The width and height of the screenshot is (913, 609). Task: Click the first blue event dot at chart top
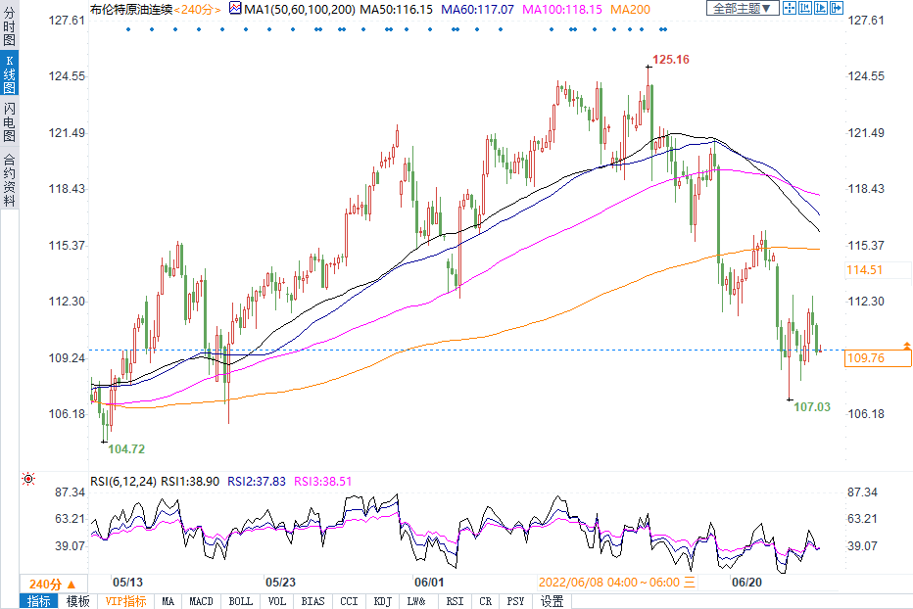click(128, 28)
